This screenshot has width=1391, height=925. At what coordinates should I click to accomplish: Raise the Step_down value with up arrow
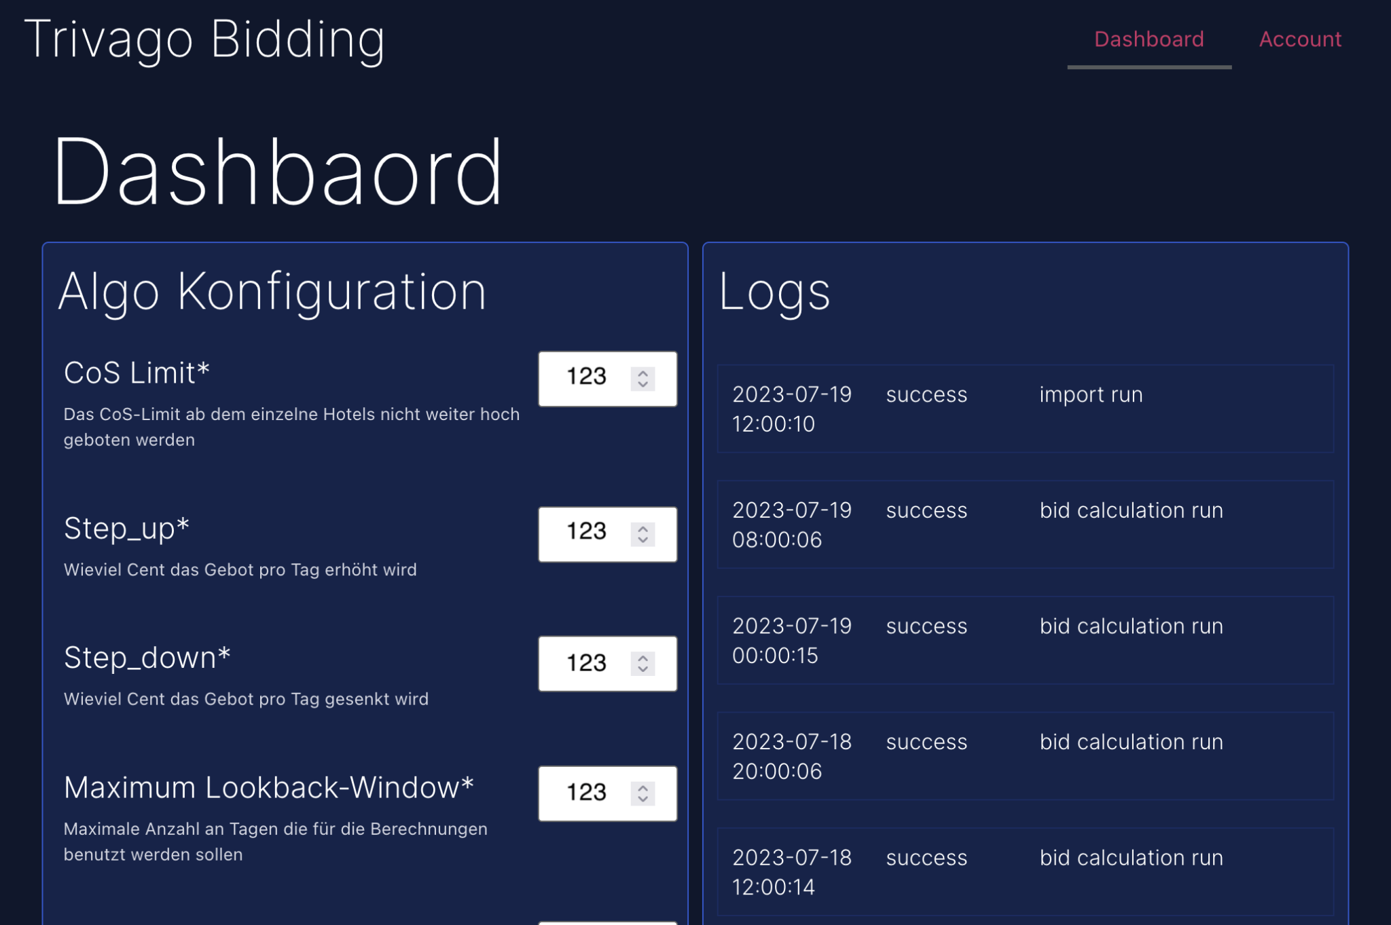click(643, 657)
